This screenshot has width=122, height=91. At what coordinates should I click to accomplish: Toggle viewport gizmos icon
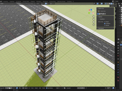[x=98, y=4]
